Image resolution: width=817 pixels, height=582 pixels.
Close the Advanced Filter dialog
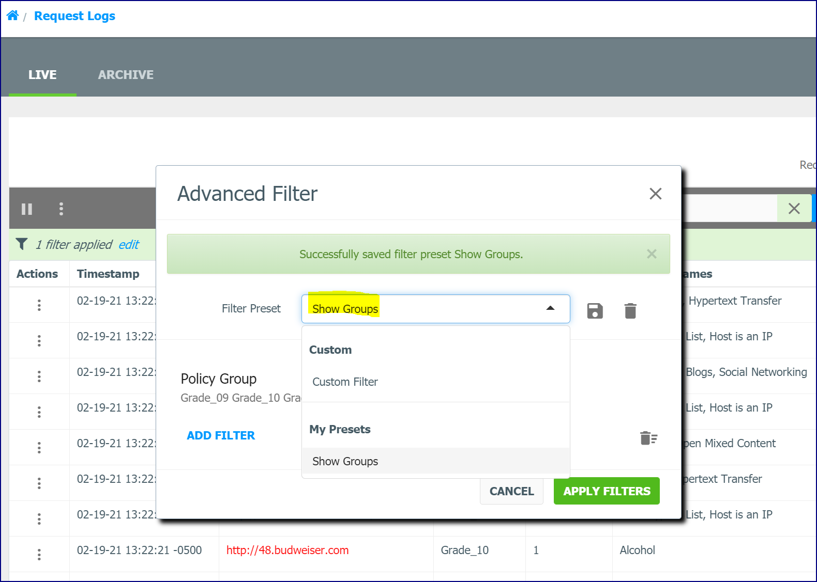pos(655,194)
